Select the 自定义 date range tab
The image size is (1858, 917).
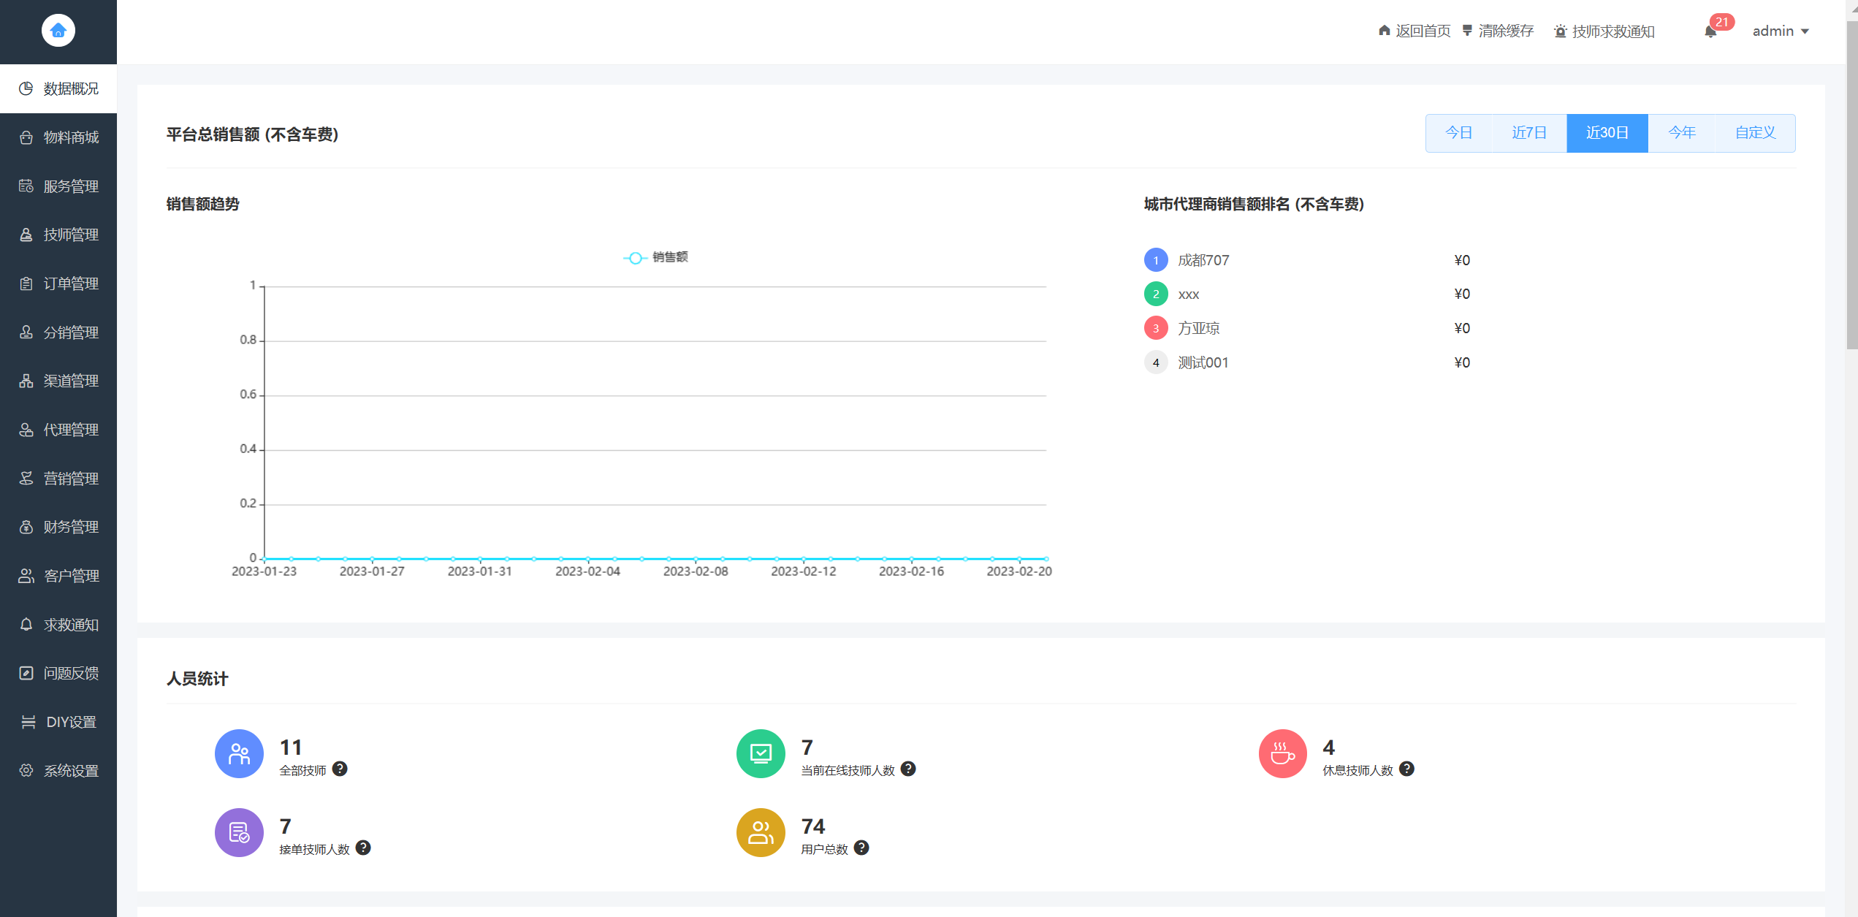pyautogui.click(x=1756, y=132)
